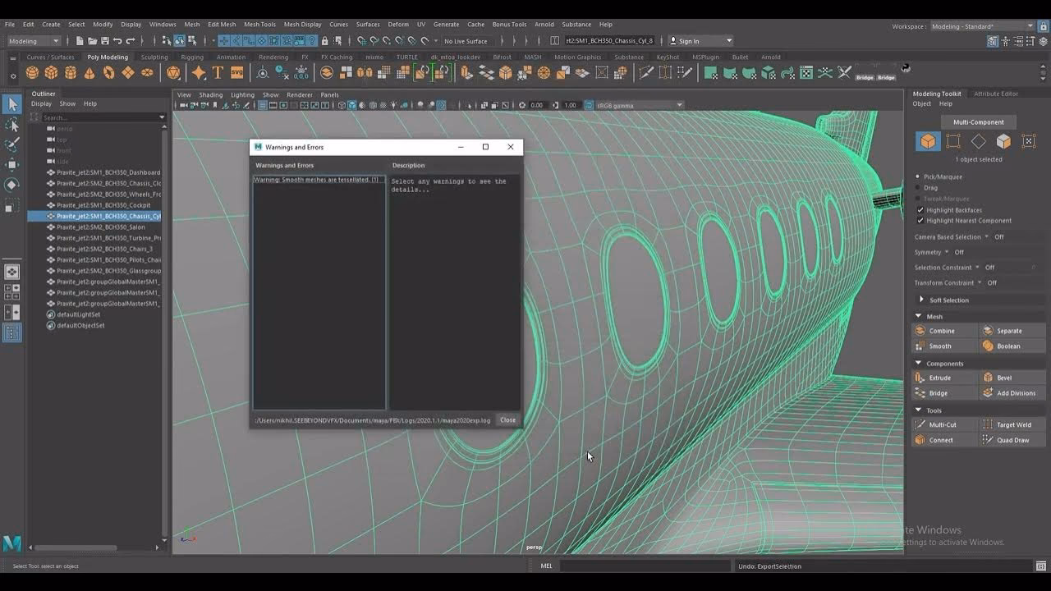
Task: Open Camera Based Selection dropdown arrow
Action: point(987,237)
